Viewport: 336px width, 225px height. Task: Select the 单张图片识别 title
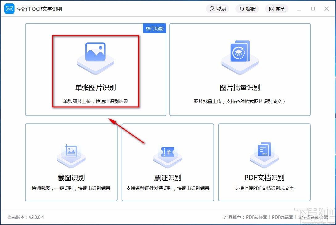95,88
